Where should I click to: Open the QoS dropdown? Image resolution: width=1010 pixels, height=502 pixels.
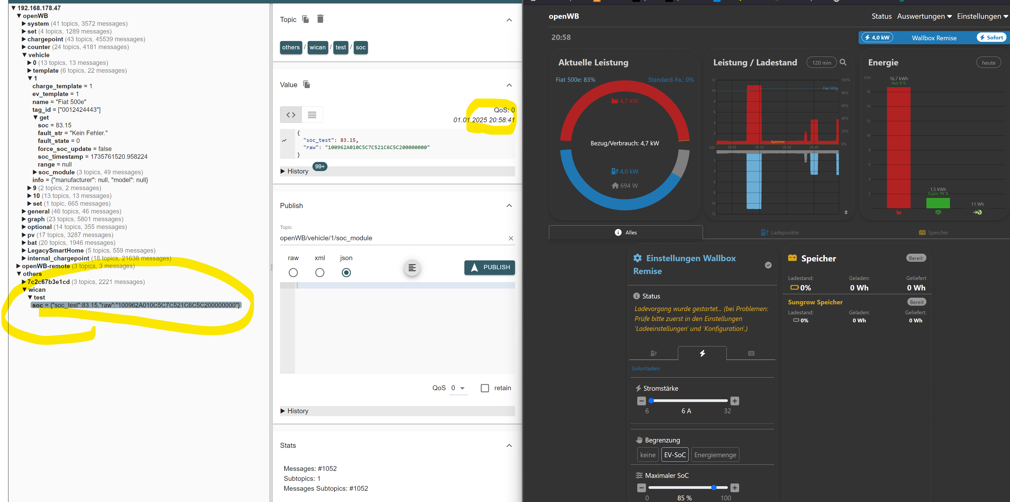(458, 388)
